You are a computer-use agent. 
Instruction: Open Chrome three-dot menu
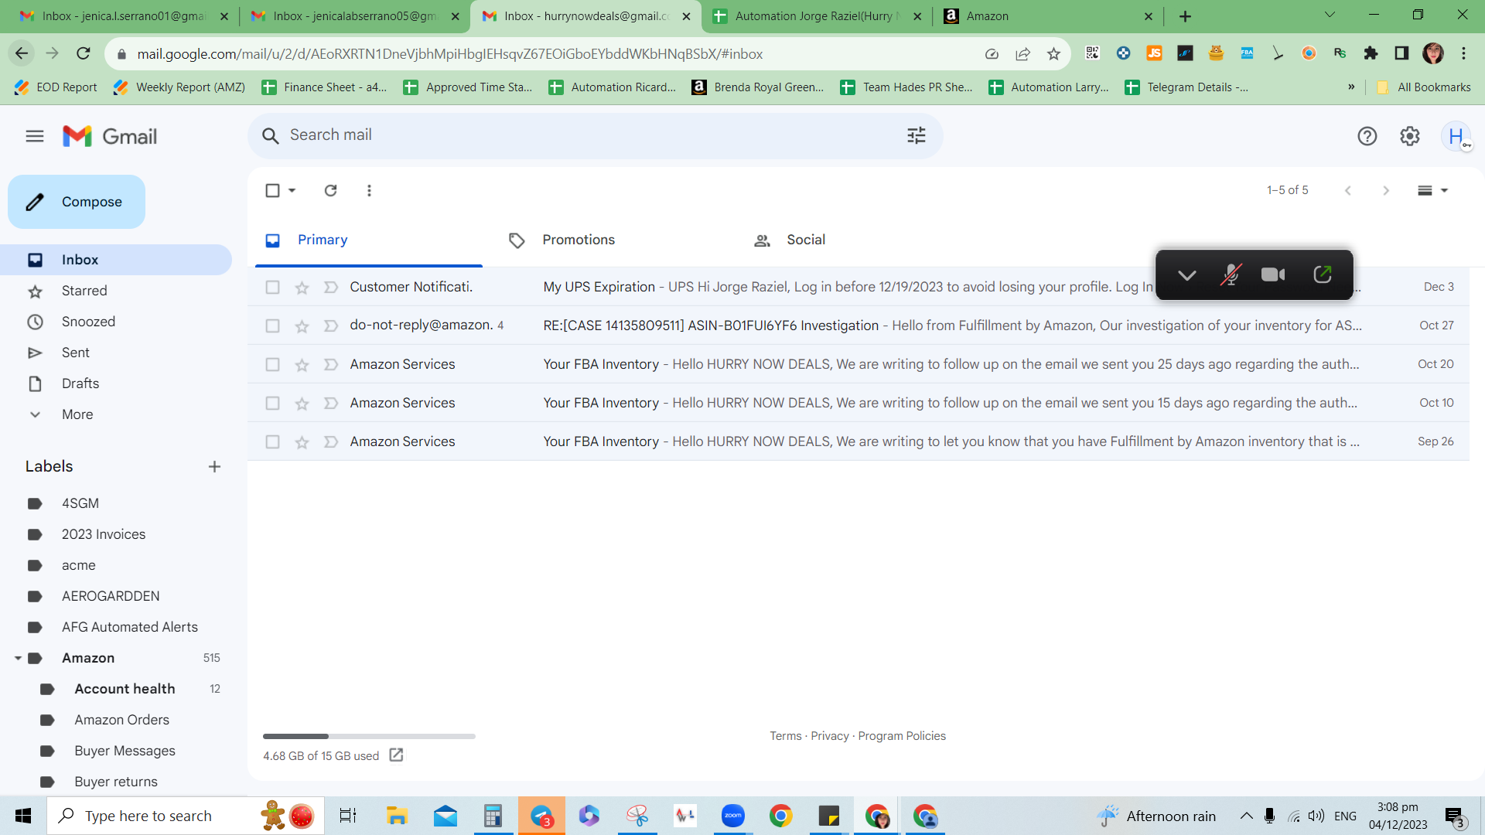[x=1463, y=53]
